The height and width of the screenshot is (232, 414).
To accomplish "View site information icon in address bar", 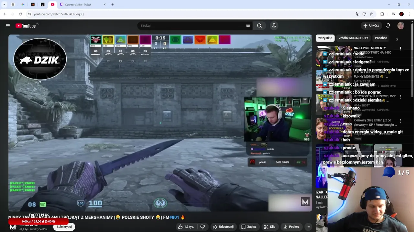I will (29, 14).
